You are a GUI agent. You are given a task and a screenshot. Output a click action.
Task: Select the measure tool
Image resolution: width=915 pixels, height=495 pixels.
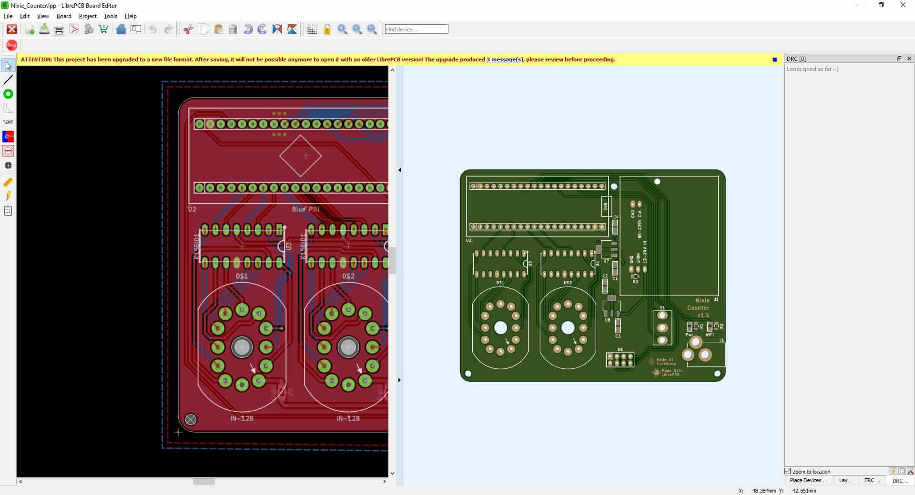(8, 182)
